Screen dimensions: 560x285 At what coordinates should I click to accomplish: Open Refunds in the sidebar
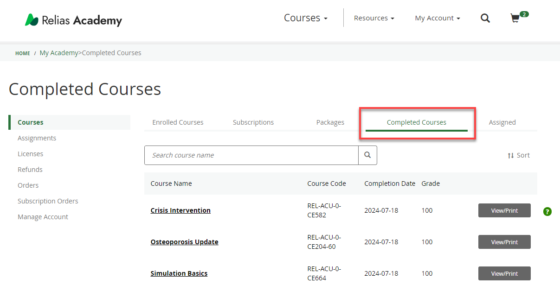[x=30, y=170]
